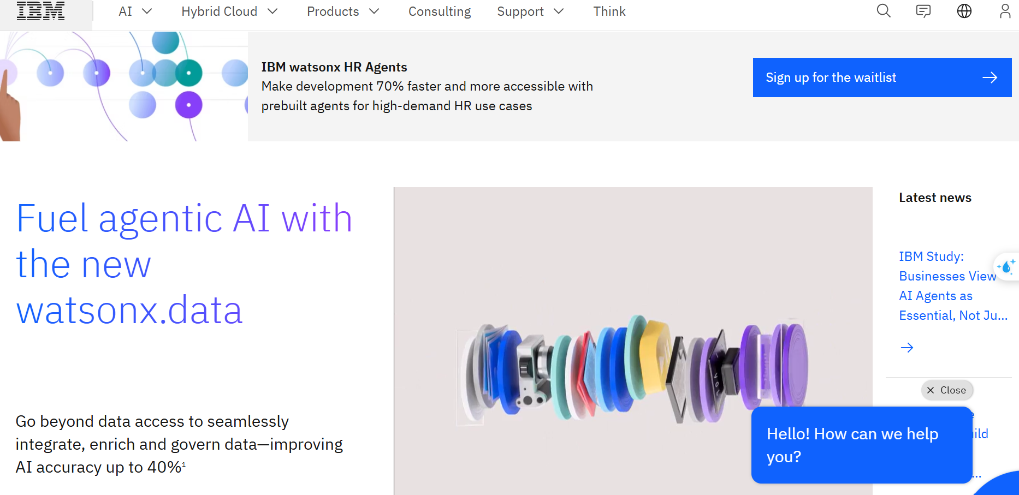1019x495 pixels.
Task: Open the IBM Study AI Agents news link
Action: 953,286
